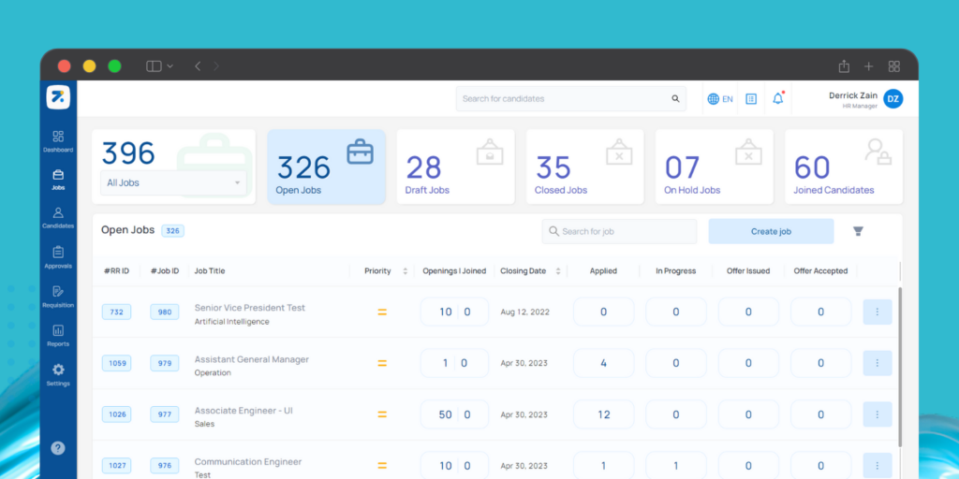The height and width of the screenshot is (479, 959).
Task: Click the Create job button
Action: point(771,231)
